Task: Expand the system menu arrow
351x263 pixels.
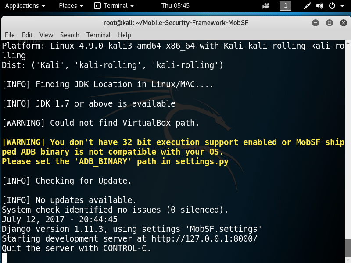Action: coord(342,6)
